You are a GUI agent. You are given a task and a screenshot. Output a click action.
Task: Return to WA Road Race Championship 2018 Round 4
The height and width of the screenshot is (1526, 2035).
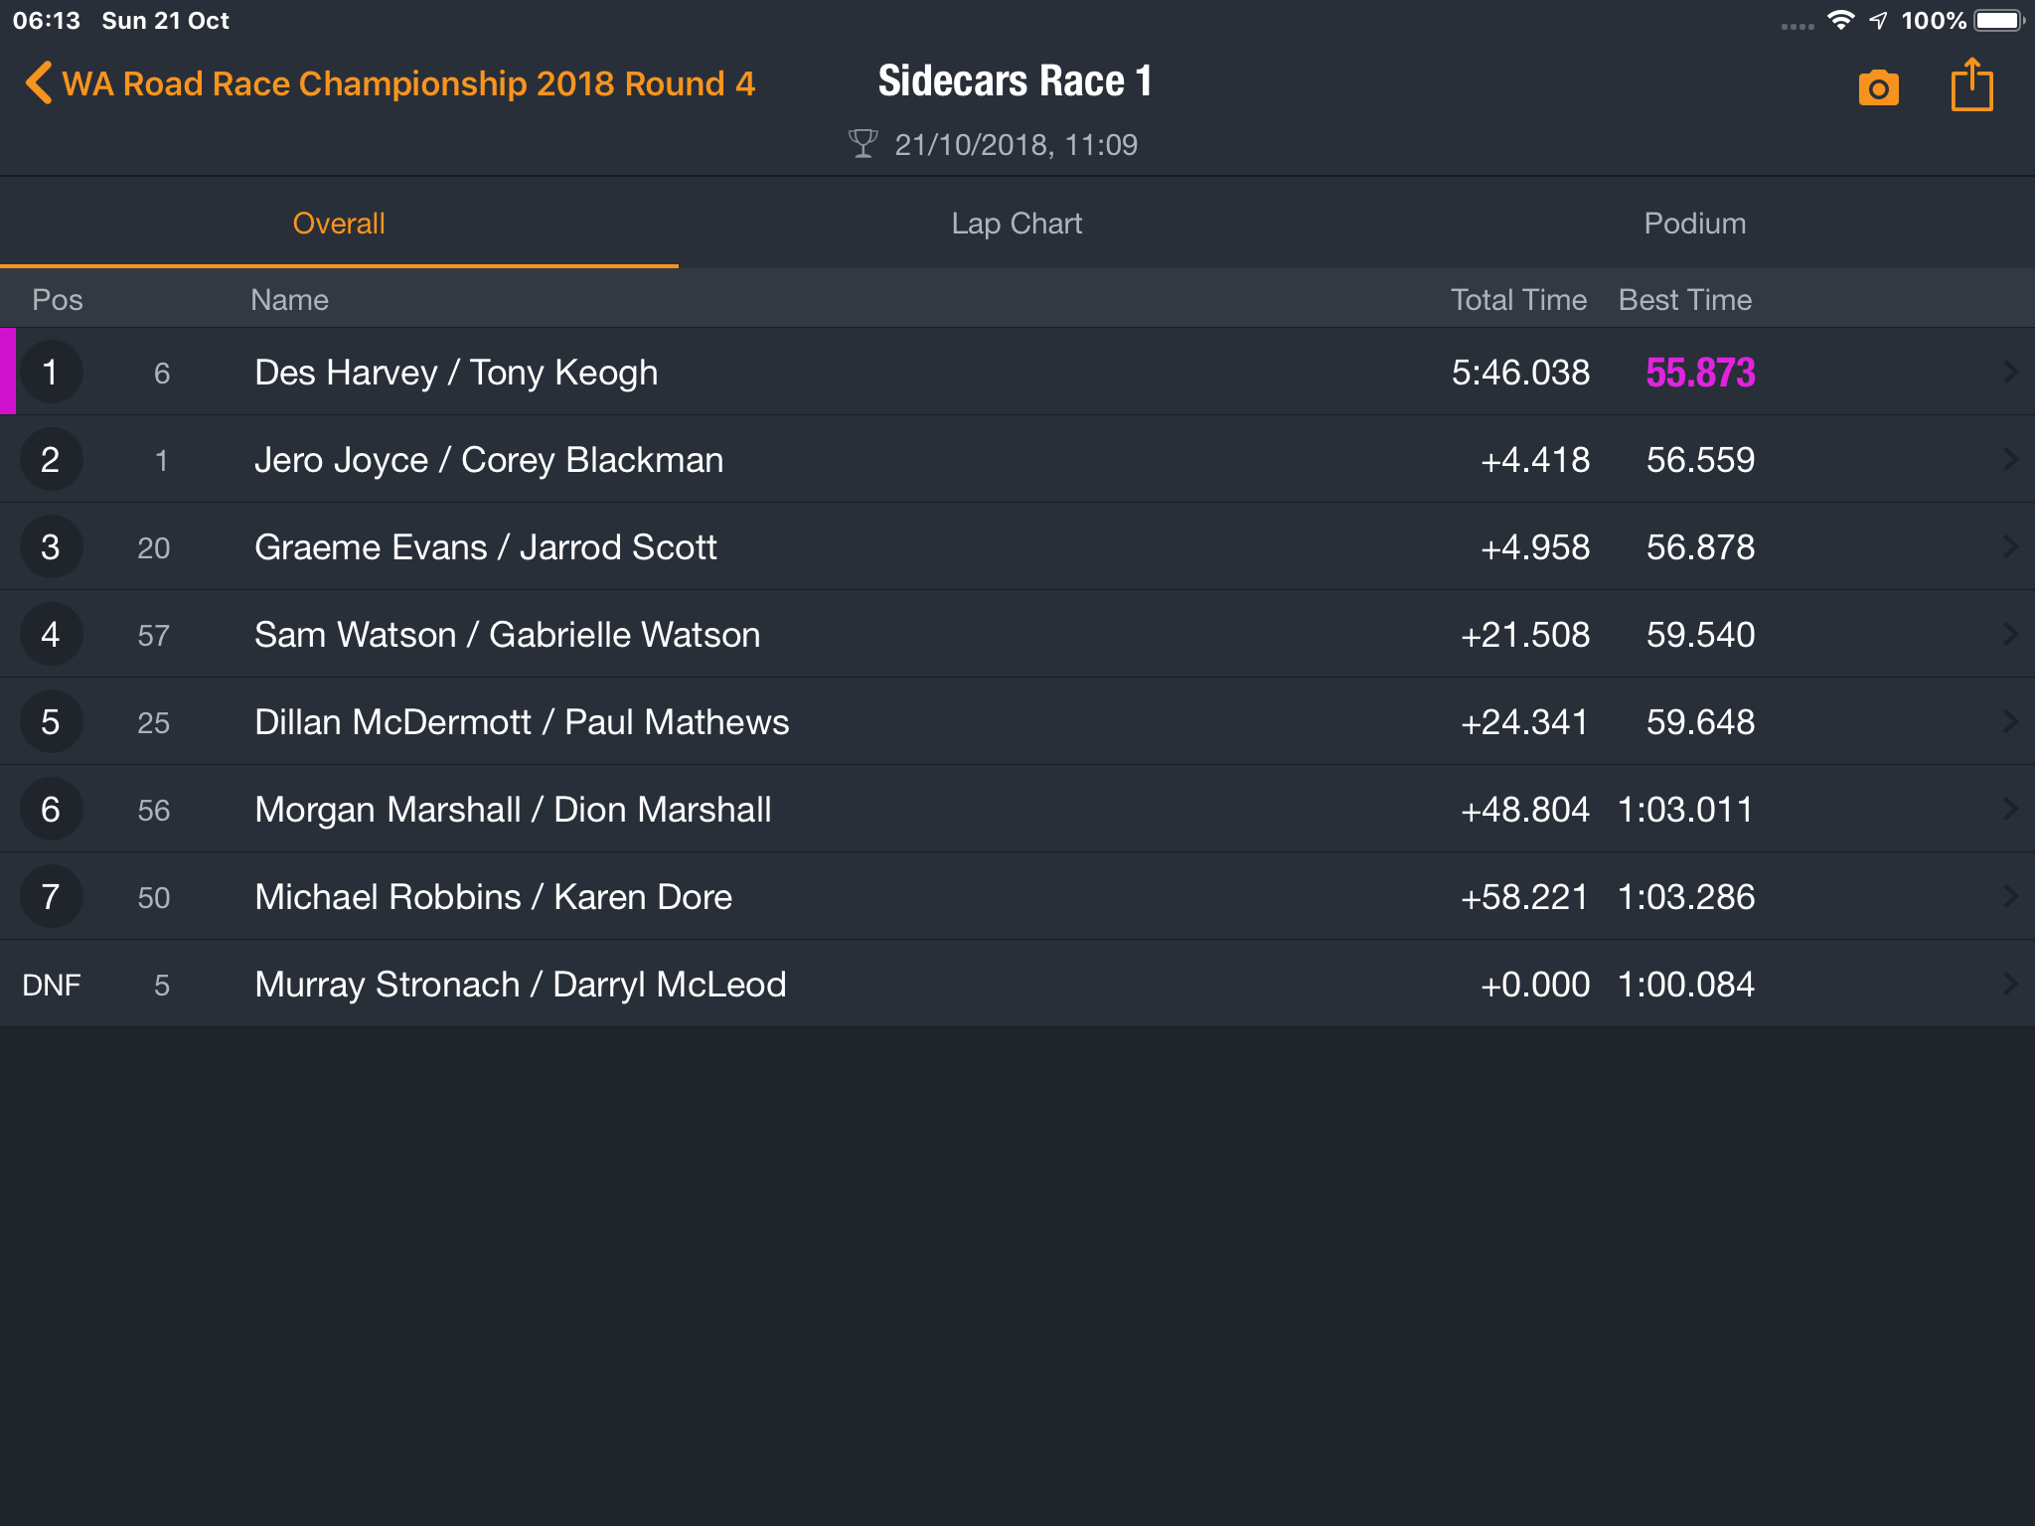click(408, 83)
